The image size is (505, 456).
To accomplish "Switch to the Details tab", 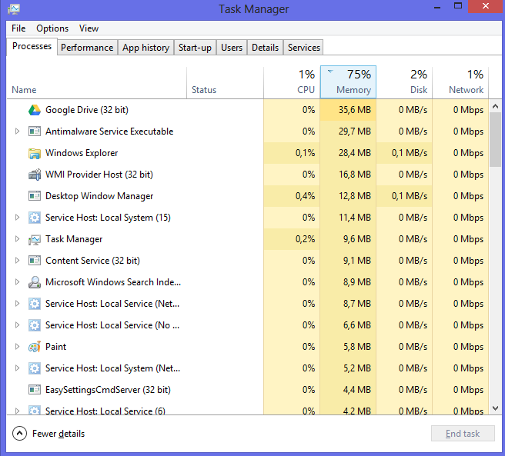I will [x=265, y=48].
